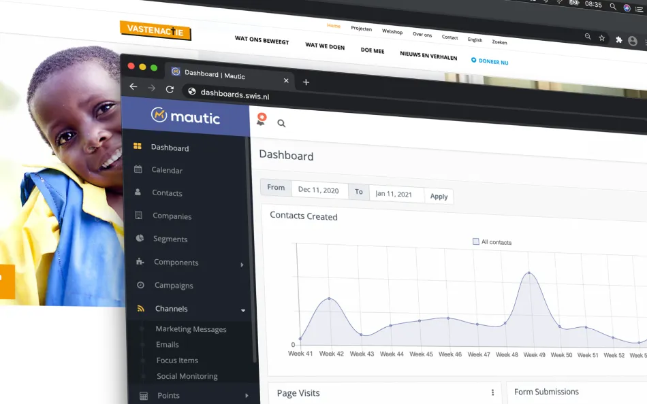
Task: Enable bookmark star in the browser address bar
Action: (x=602, y=38)
